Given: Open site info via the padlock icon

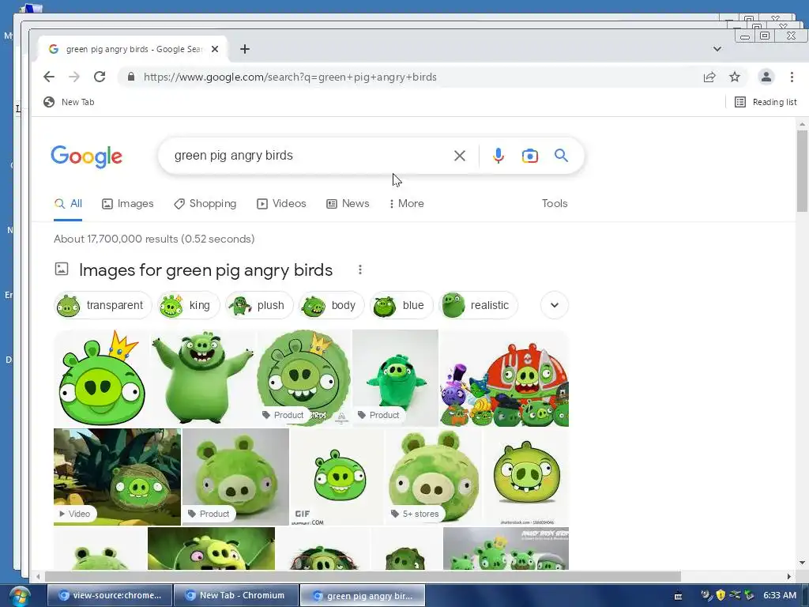Looking at the screenshot, I should point(131,77).
